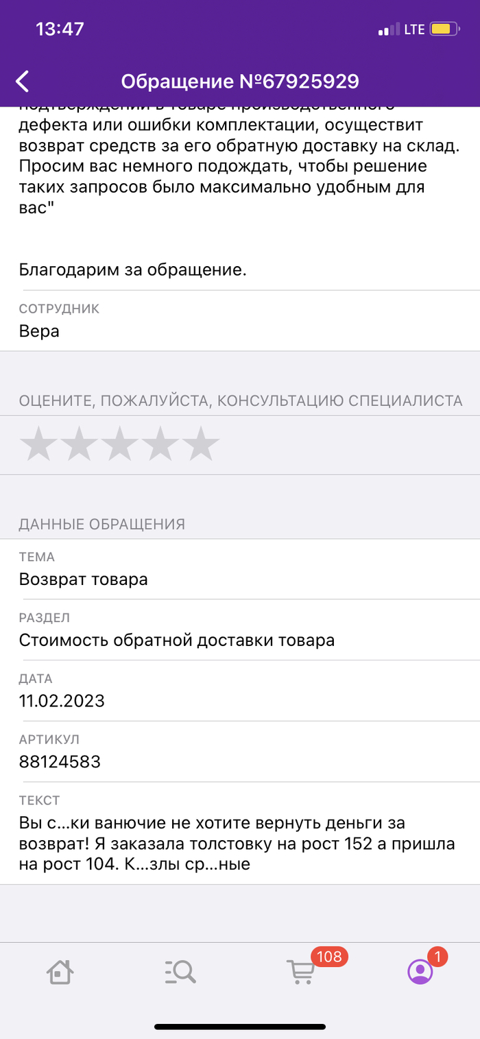Tap the topic Возврат товара

(83, 580)
